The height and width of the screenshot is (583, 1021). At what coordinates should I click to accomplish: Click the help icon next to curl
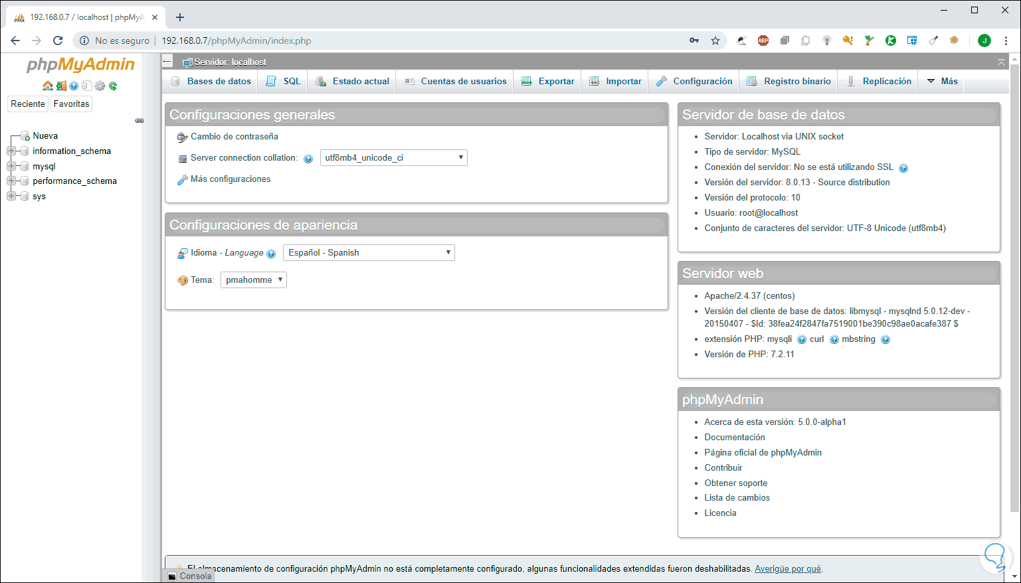(834, 340)
